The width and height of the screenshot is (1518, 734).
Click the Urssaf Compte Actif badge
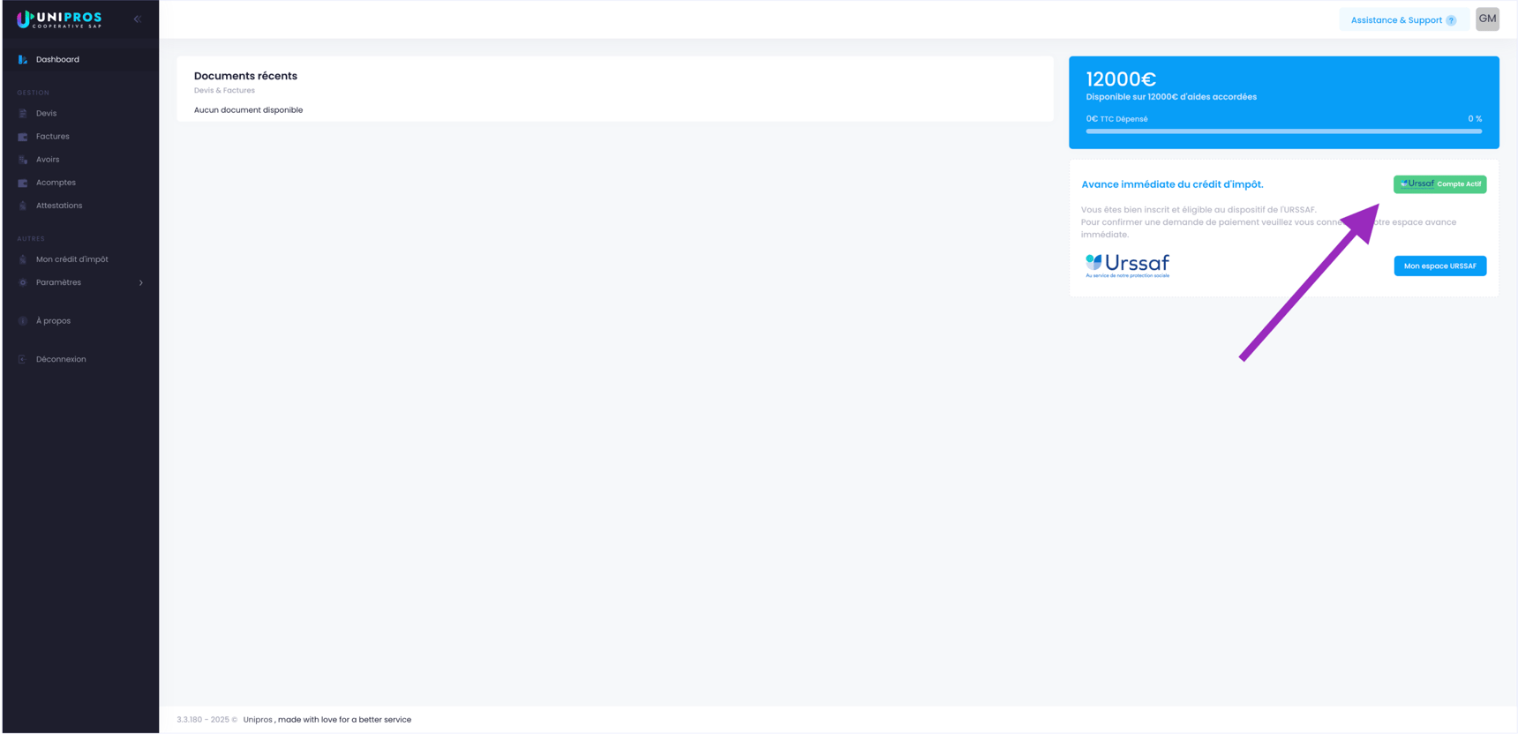[x=1439, y=184]
